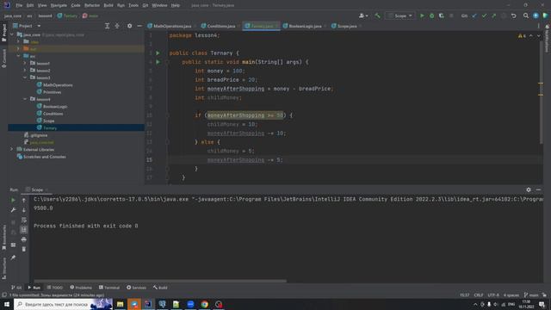Hide the Project panel with minus icon
Screen dimensions: 551x310
click(x=139, y=26)
